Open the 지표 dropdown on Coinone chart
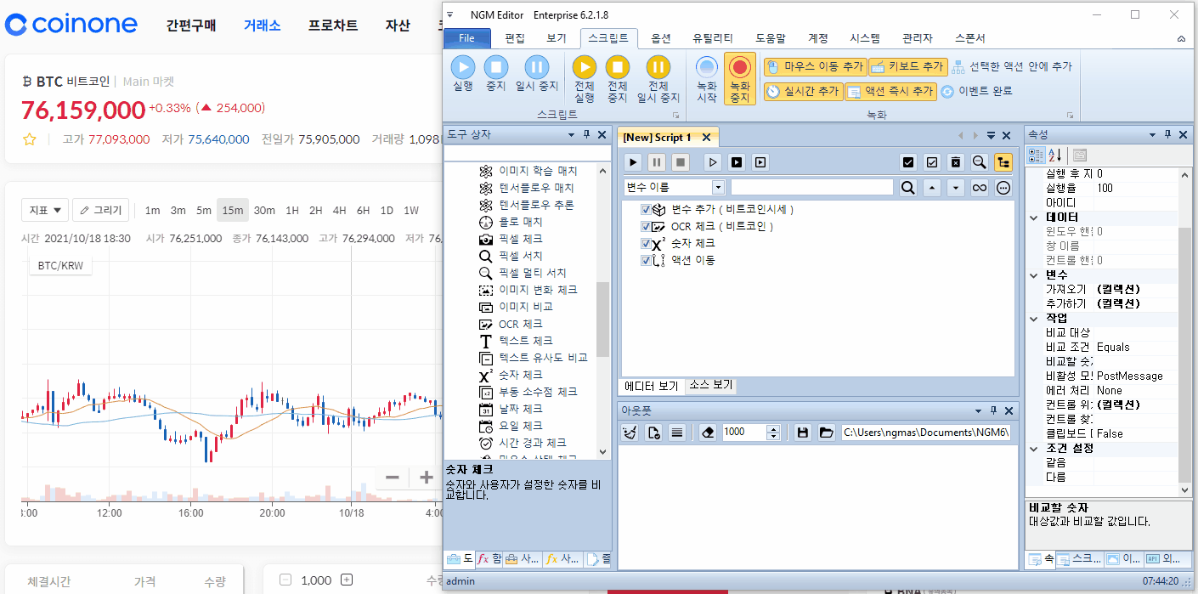Screen dimensions: 1198x594 tap(45, 210)
